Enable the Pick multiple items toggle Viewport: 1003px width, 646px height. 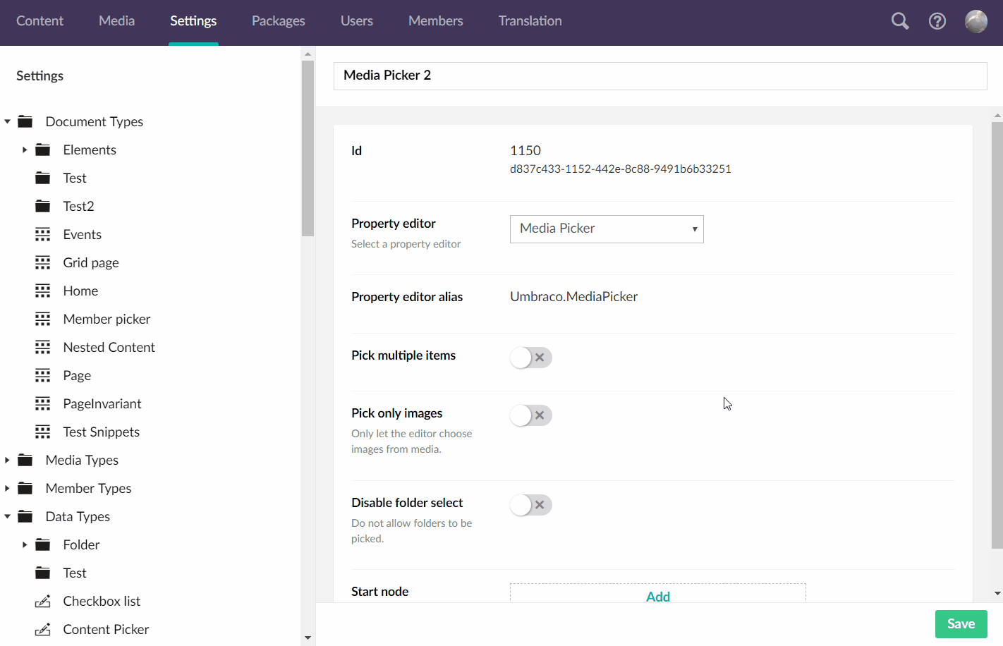pyautogui.click(x=530, y=358)
